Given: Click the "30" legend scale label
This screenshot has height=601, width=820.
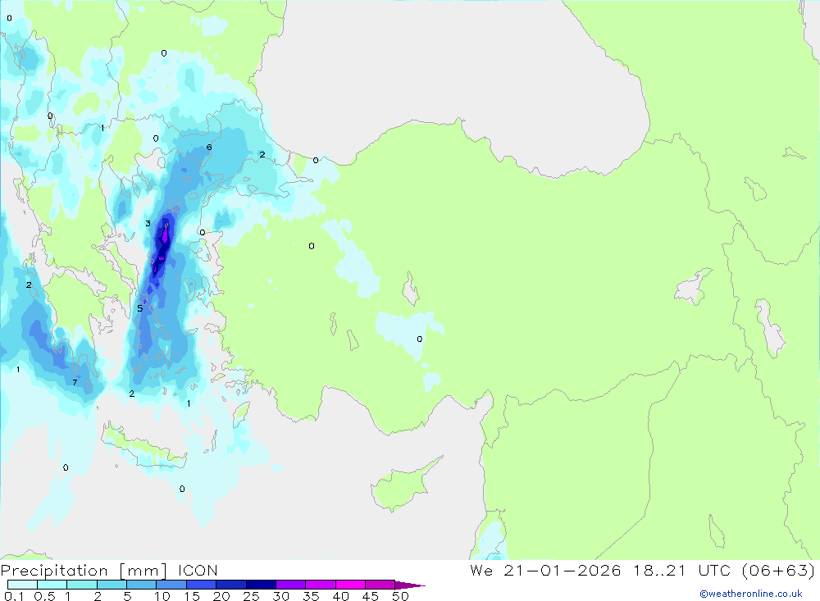Looking at the screenshot, I should (280, 596).
